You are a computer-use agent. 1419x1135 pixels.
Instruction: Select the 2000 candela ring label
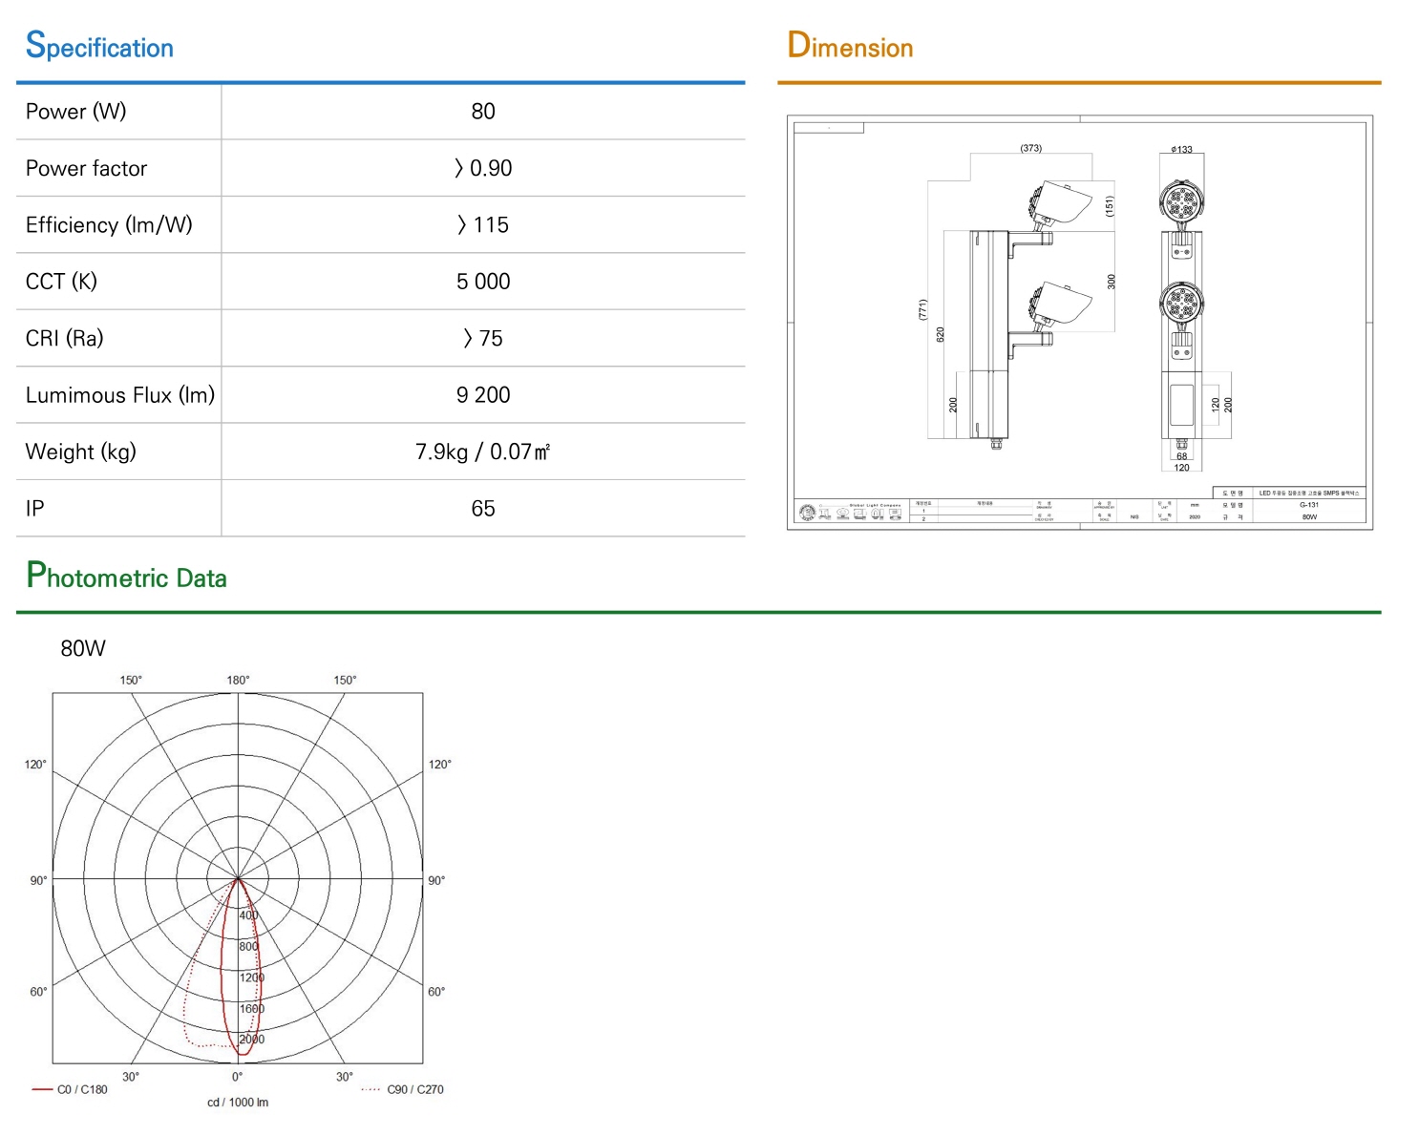pos(251,1040)
